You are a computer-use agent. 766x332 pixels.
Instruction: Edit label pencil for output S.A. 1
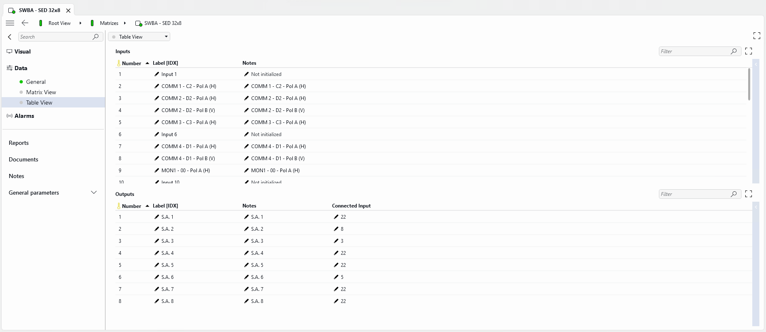[157, 217]
